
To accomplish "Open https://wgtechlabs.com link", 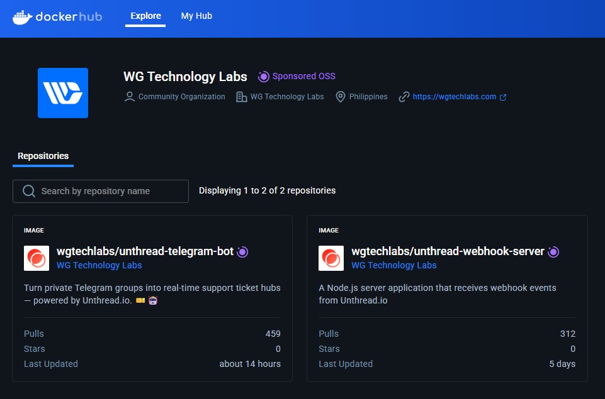I will coord(454,97).
